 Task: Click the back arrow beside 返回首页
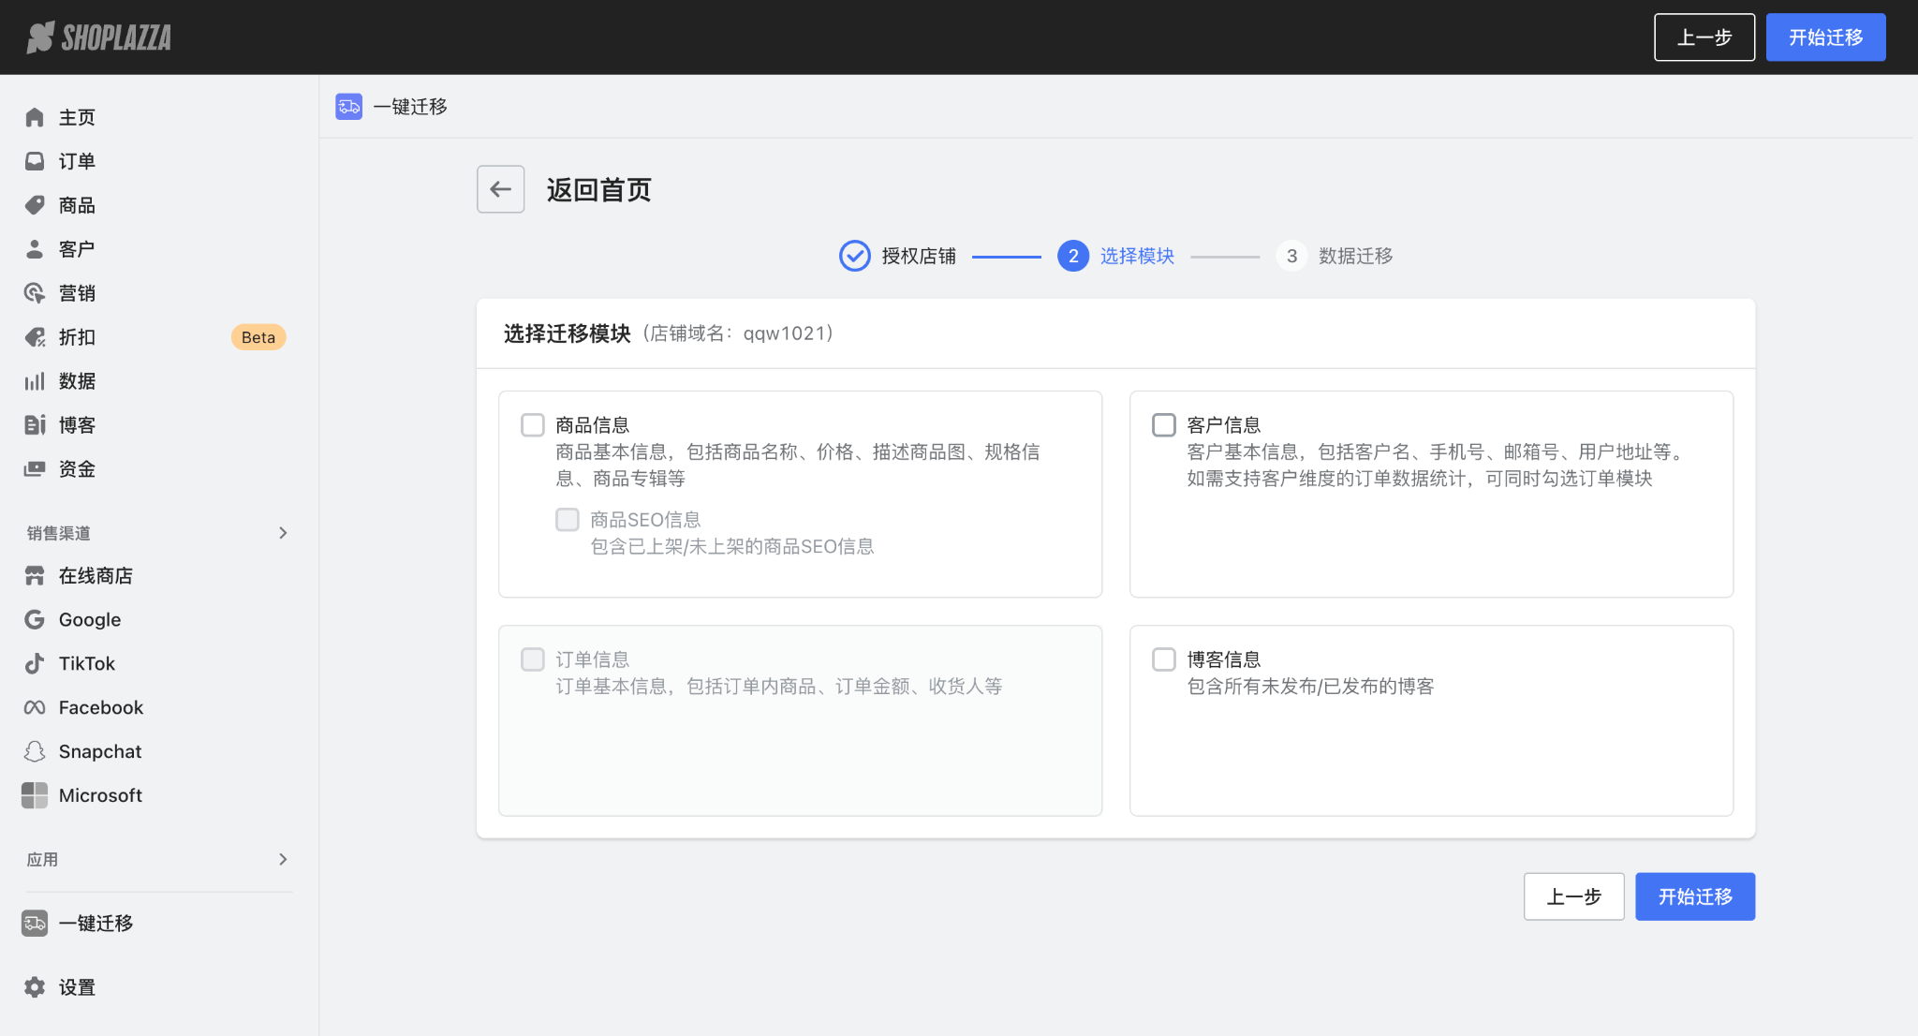500,189
